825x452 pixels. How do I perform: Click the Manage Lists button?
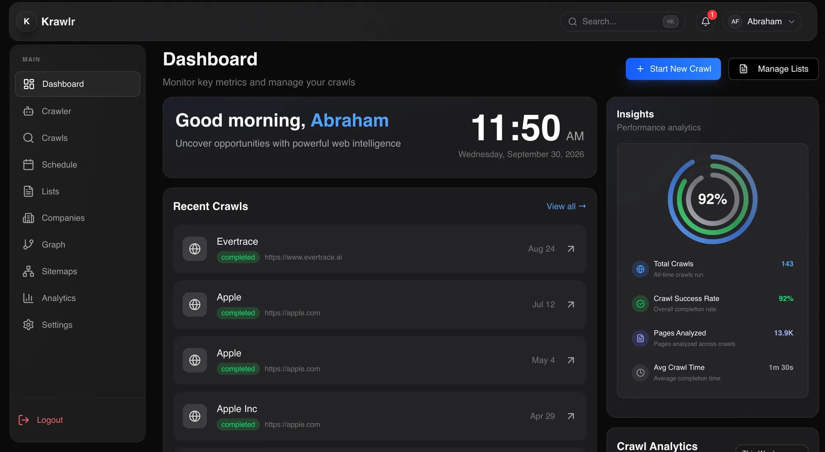pyautogui.click(x=773, y=69)
